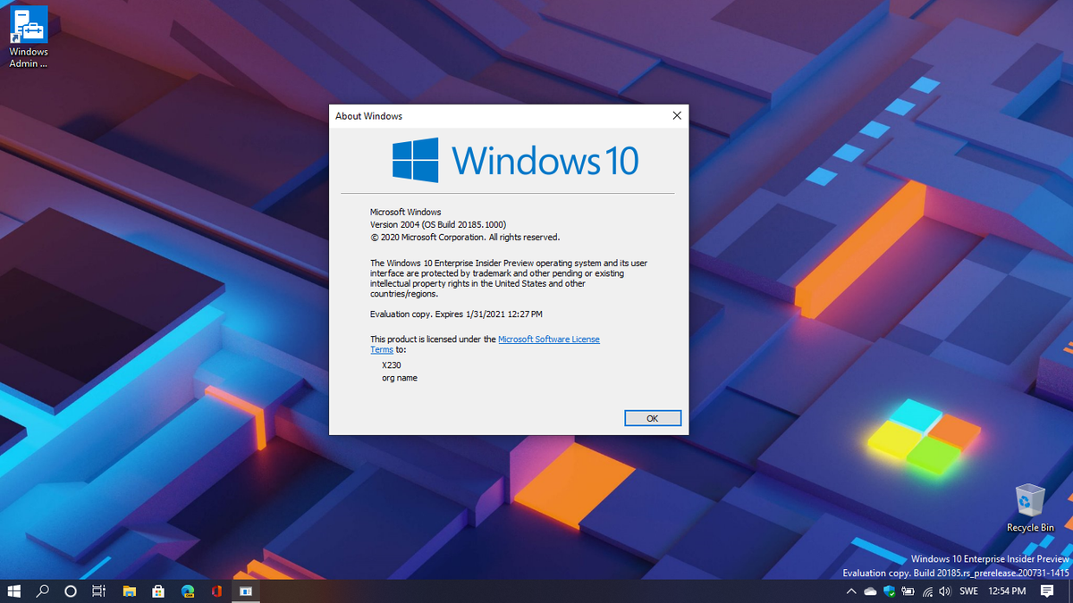
Task: Click the "org name" text
Action: click(400, 378)
